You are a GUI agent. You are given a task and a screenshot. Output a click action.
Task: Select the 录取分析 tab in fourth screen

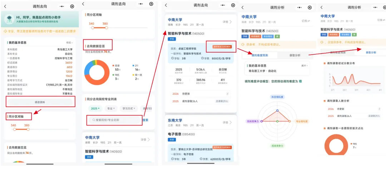tap(295, 55)
